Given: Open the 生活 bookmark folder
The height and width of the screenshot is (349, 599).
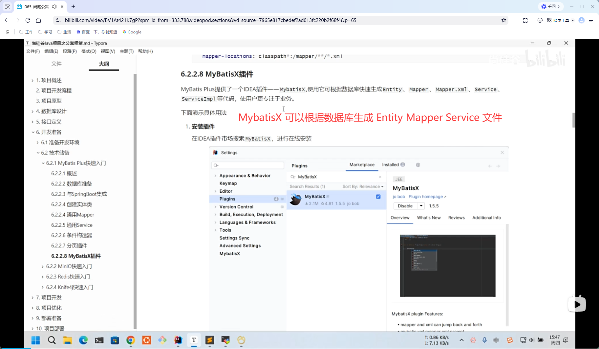Looking at the screenshot, I should point(64,32).
